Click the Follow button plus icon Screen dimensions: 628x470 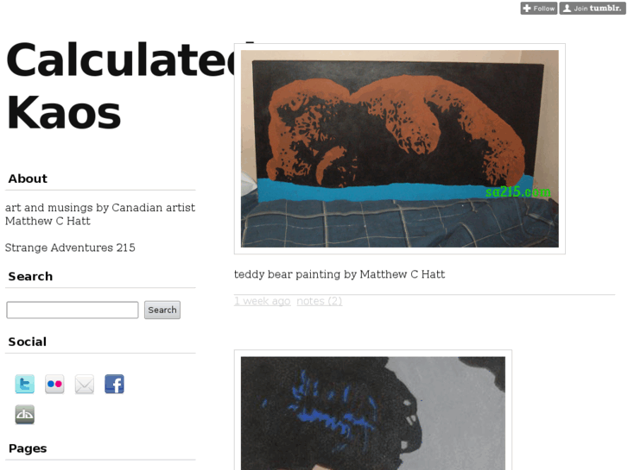tap(527, 8)
